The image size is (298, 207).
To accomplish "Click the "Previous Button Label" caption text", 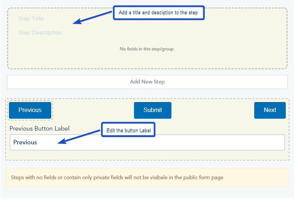I will pyautogui.click(x=40, y=129).
